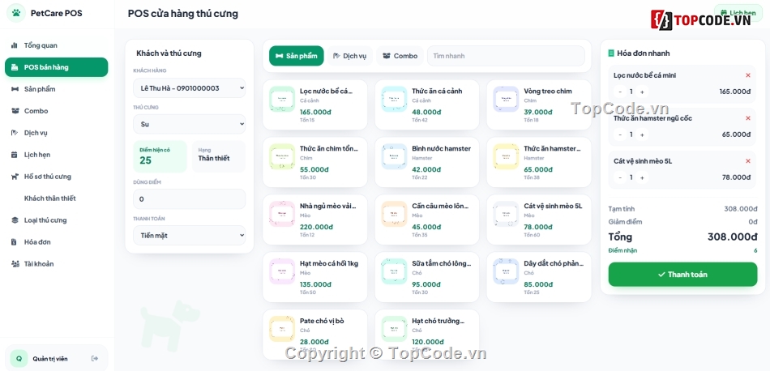This screenshot has width=770, height=371.
Task: Increase Cát vệ sinh mèo 5L quantity
Action: click(x=642, y=177)
